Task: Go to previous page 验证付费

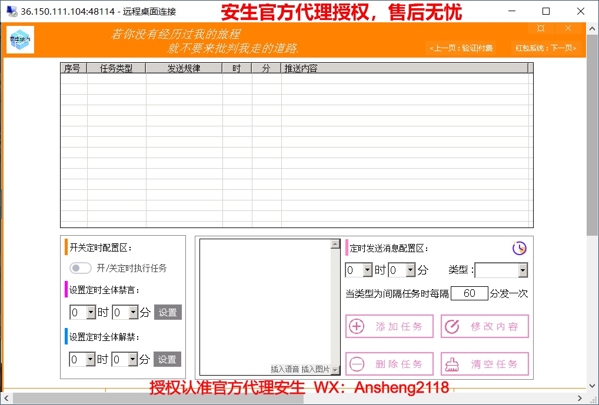Action: coord(461,48)
